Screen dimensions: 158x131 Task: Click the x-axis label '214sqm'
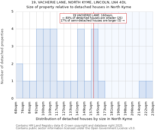139,109
